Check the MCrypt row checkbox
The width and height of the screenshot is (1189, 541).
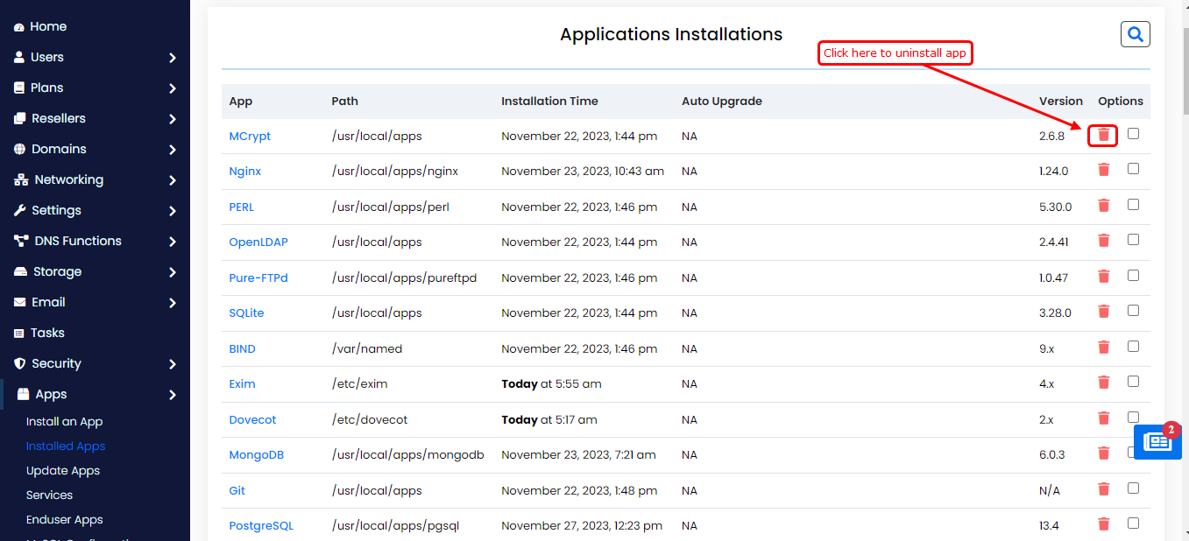(x=1133, y=134)
